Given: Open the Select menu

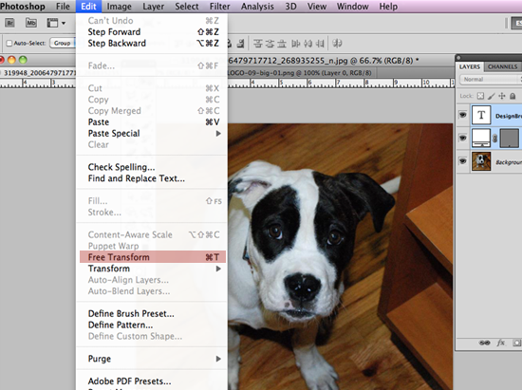Looking at the screenshot, I should click(187, 7).
